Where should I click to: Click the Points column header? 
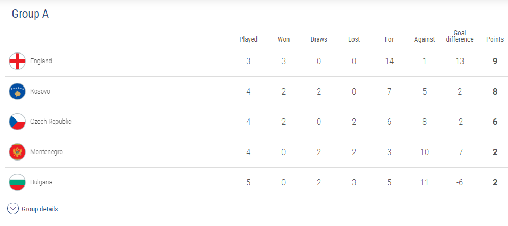point(494,39)
